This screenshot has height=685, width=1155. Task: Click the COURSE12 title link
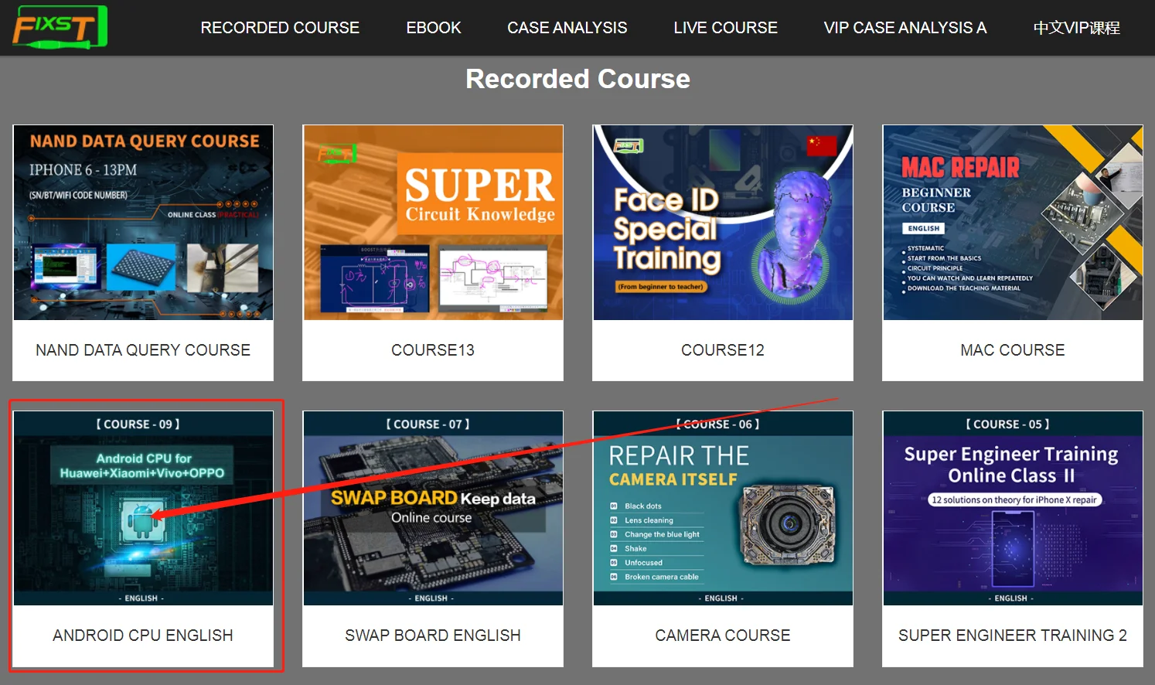[723, 350]
